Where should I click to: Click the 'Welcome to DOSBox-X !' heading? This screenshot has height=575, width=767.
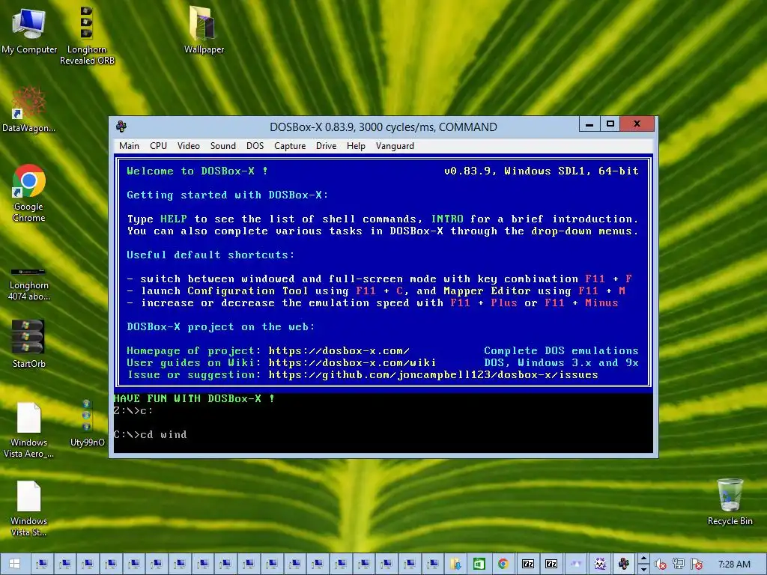coord(197,171)
